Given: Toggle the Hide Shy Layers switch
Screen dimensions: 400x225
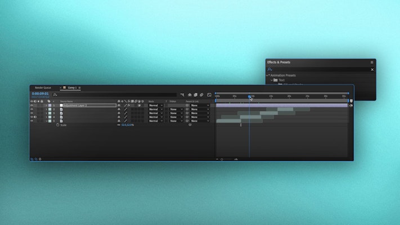Looking at the screenshot, I should pos(190,95).
